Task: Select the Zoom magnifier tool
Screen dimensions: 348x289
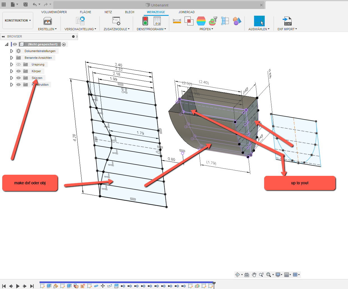Action: coord(261,274)
